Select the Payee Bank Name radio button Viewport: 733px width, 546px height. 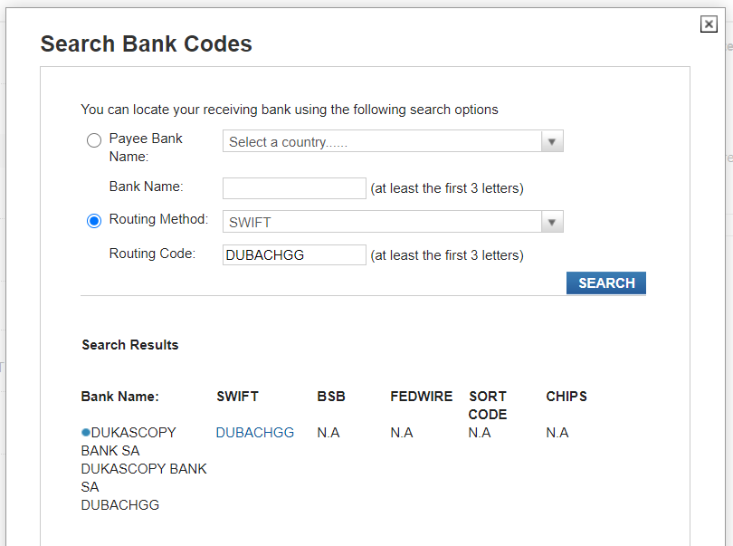click(94, 140)
